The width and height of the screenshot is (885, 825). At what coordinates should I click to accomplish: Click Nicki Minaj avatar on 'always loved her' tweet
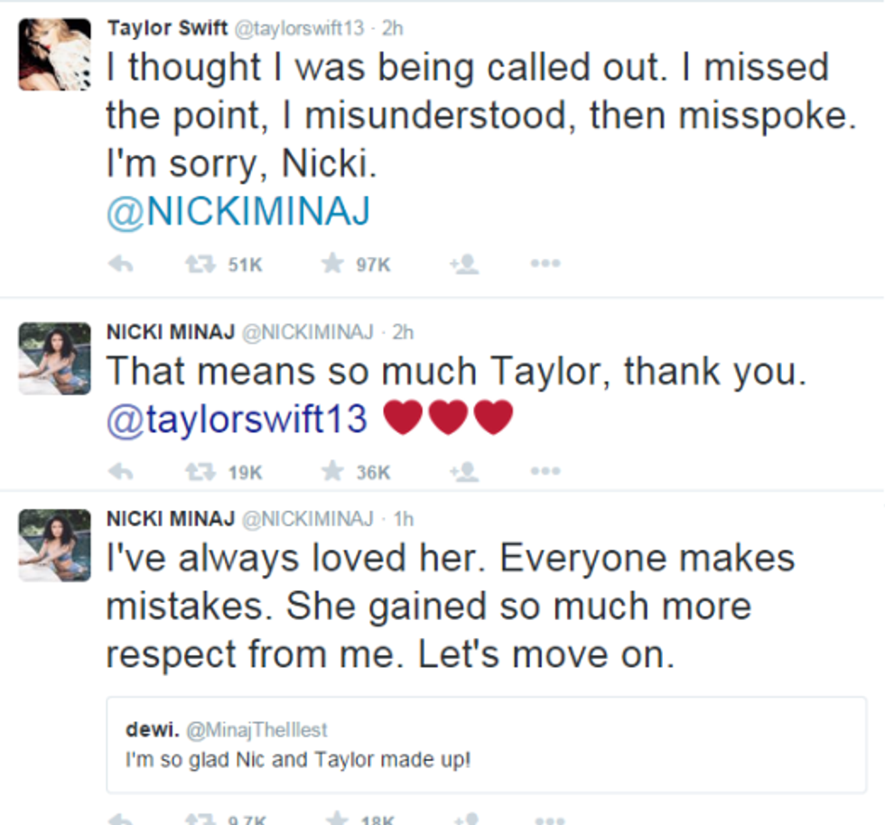point(54,545)
